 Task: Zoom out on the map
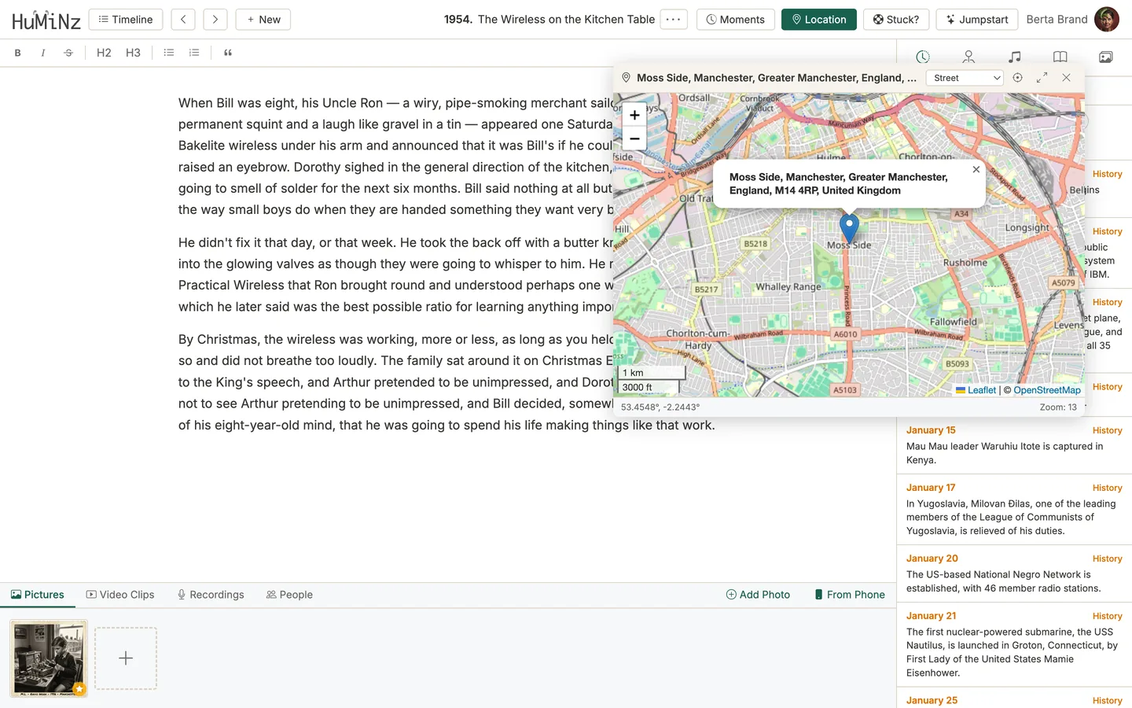click(634, 138)
